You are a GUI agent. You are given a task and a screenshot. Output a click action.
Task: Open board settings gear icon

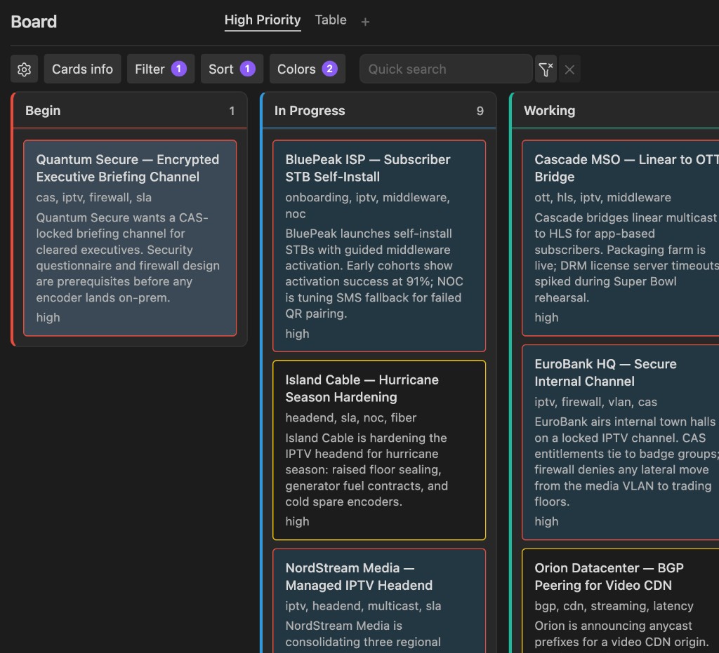25,69
